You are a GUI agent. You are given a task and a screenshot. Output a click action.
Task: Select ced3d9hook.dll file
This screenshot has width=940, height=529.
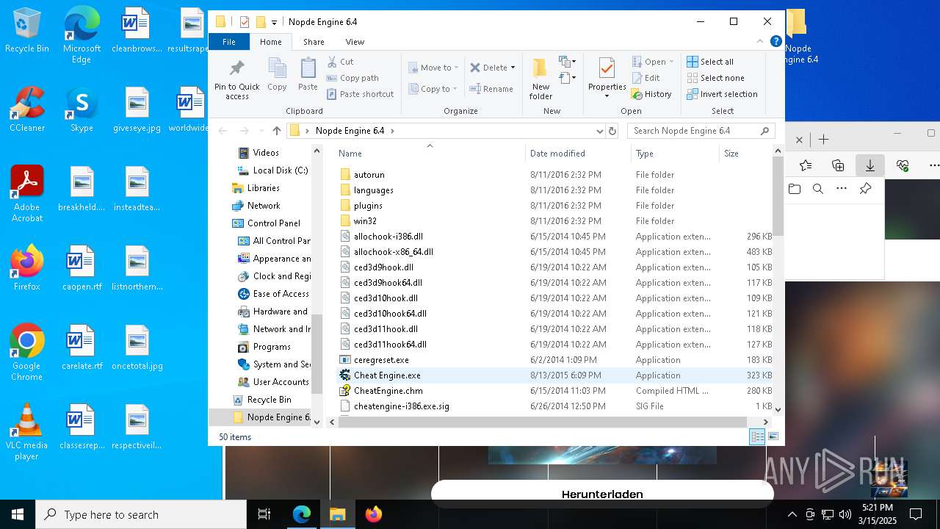point(383,267)
